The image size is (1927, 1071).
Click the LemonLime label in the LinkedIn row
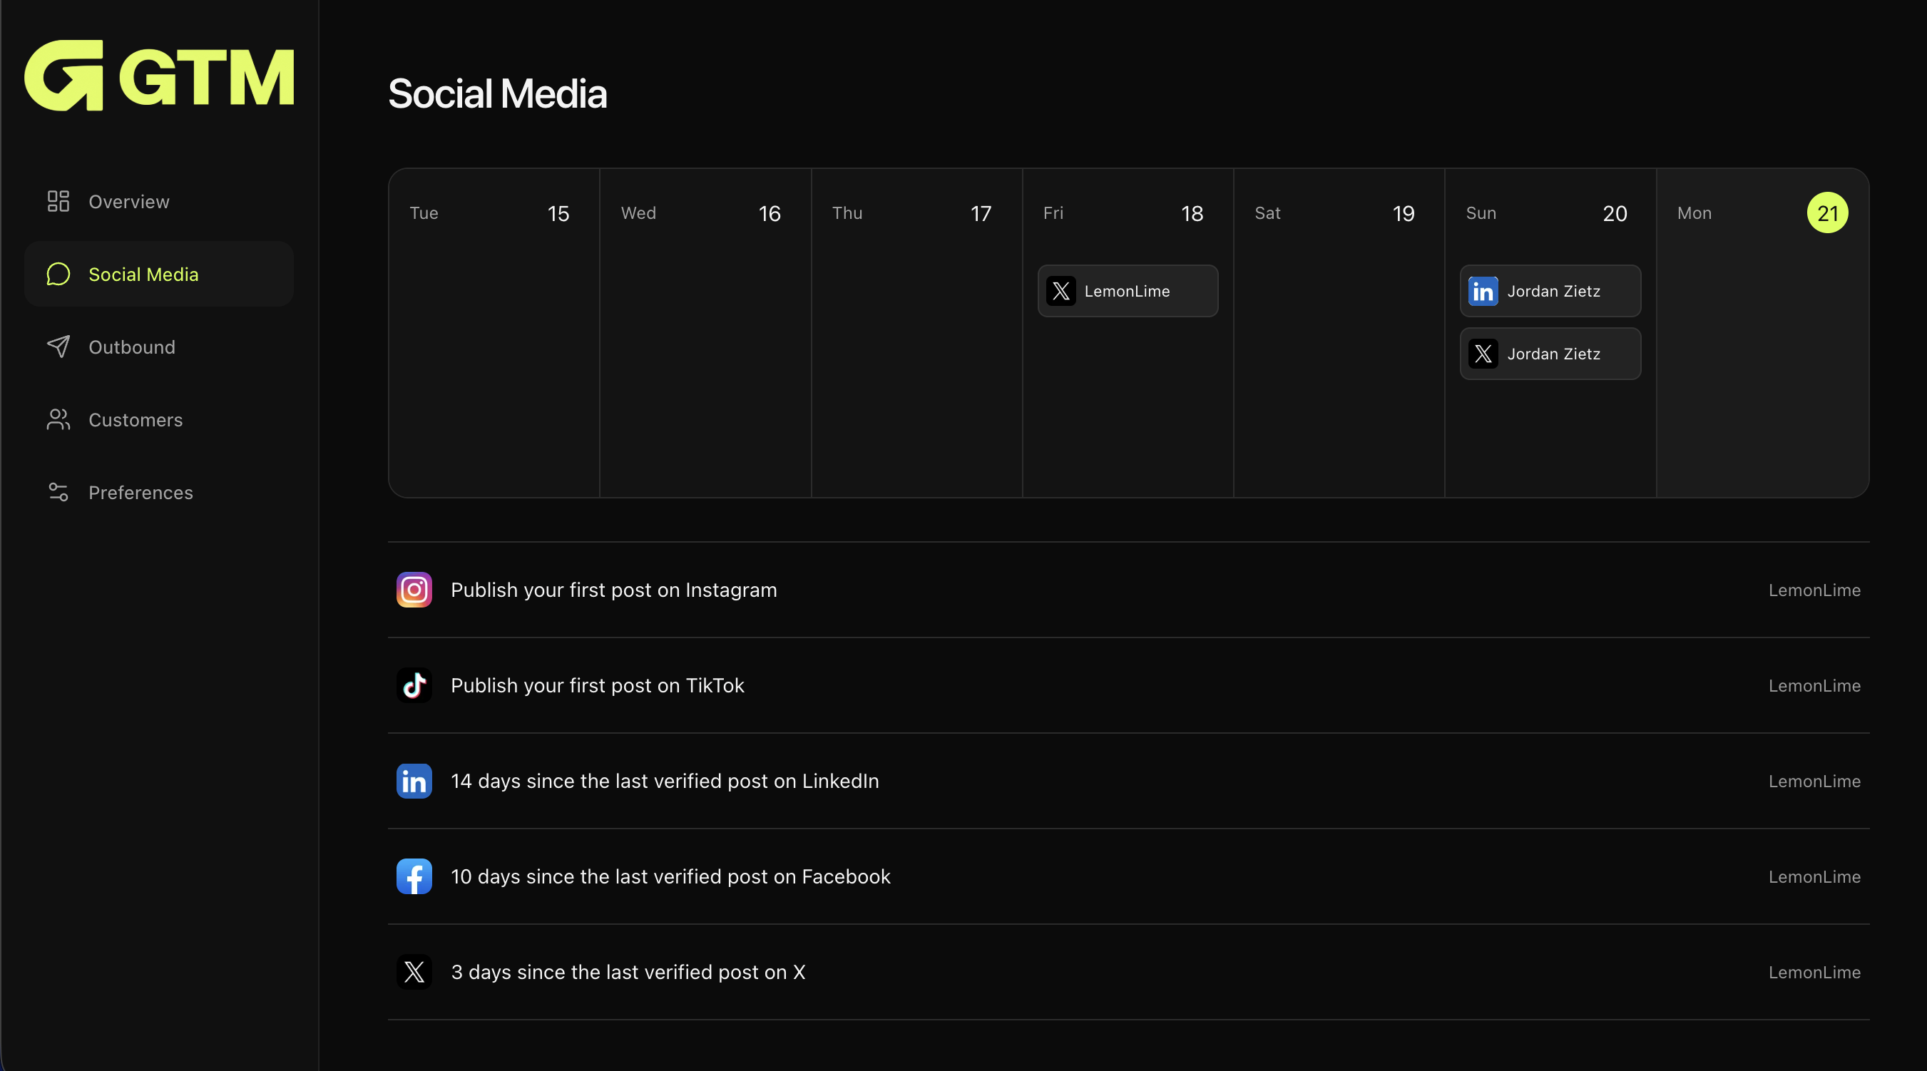point(1814,782)
